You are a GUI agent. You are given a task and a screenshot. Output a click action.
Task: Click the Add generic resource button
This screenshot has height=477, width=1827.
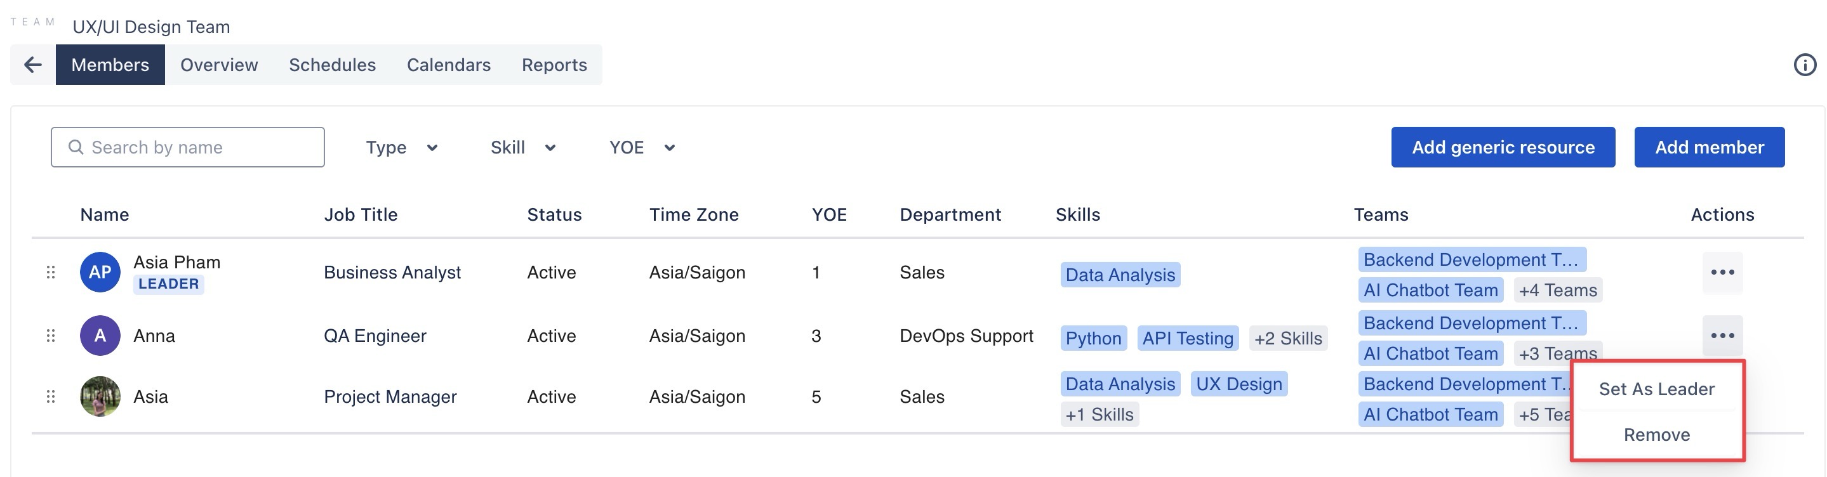[1502, 147]
